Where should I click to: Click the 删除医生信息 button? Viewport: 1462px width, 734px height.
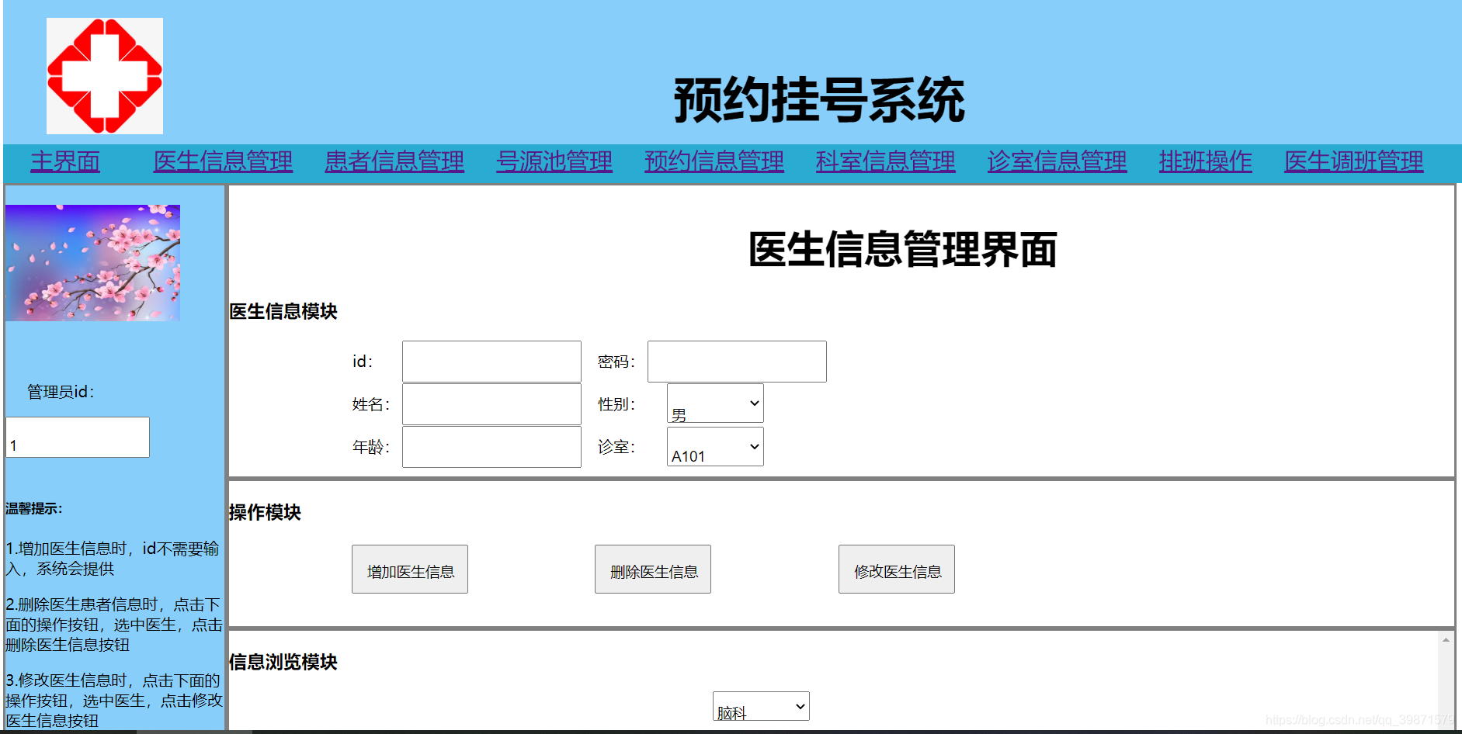pyautogui.click(x=652, y=569)
